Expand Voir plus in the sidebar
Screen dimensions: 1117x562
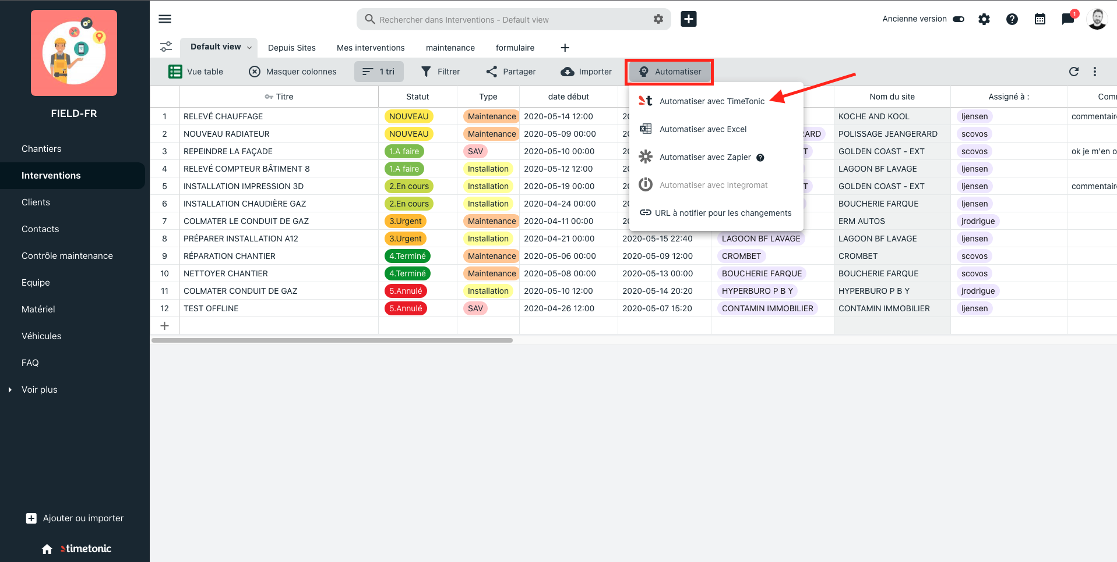click(x=40, y=390)
